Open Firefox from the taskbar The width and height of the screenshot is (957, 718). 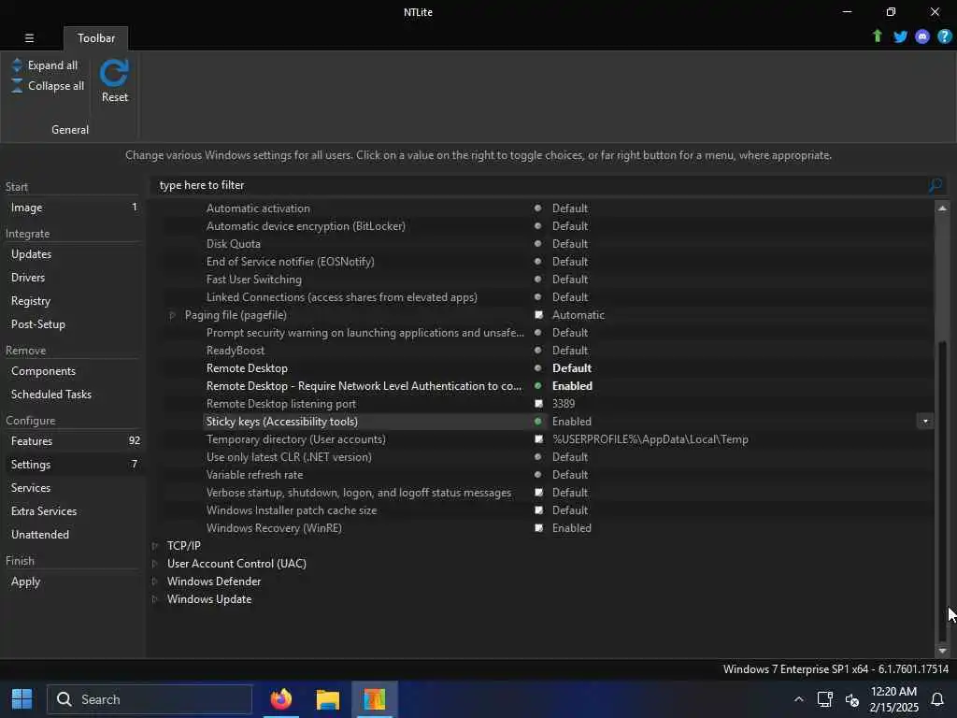tap(280, 699)
